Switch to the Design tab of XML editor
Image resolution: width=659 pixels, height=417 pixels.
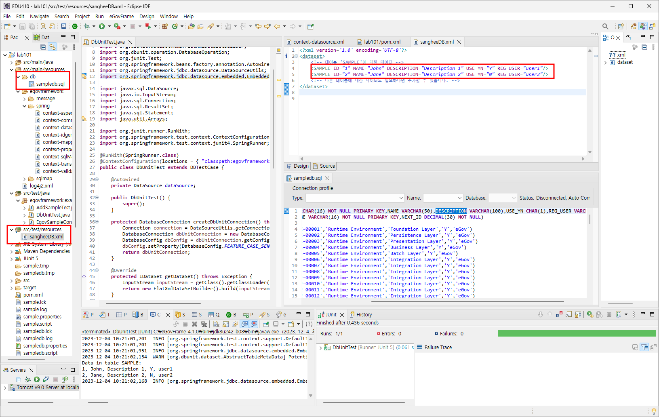[x=297, y=166]
